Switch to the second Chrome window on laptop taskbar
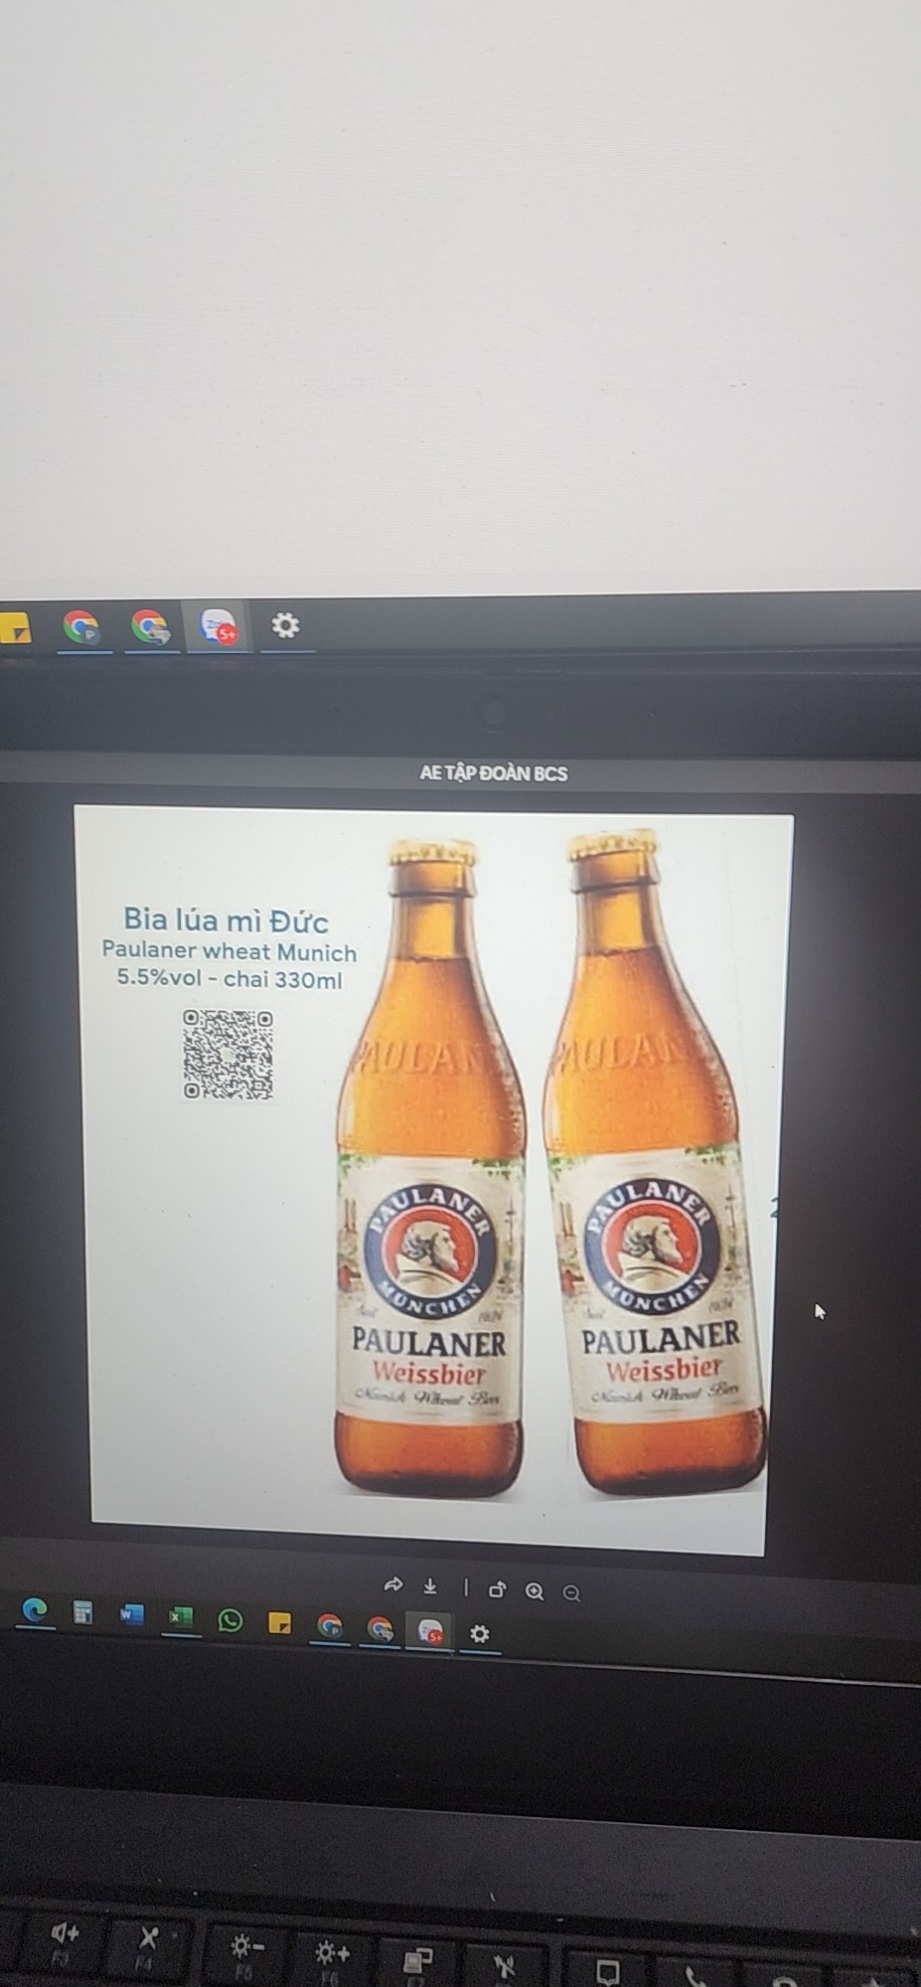 (380, 1628)
